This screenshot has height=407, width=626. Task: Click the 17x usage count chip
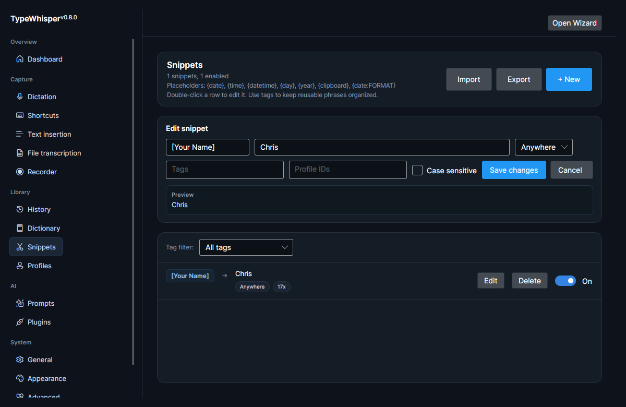282,287
